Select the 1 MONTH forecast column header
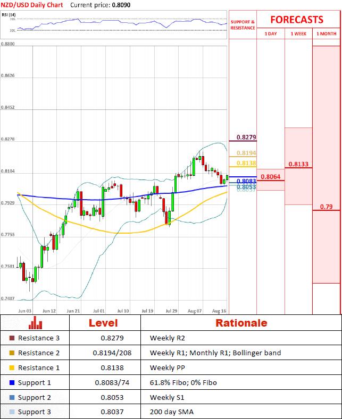The height and width of the screenshot is (419, 342). (327, 33)
